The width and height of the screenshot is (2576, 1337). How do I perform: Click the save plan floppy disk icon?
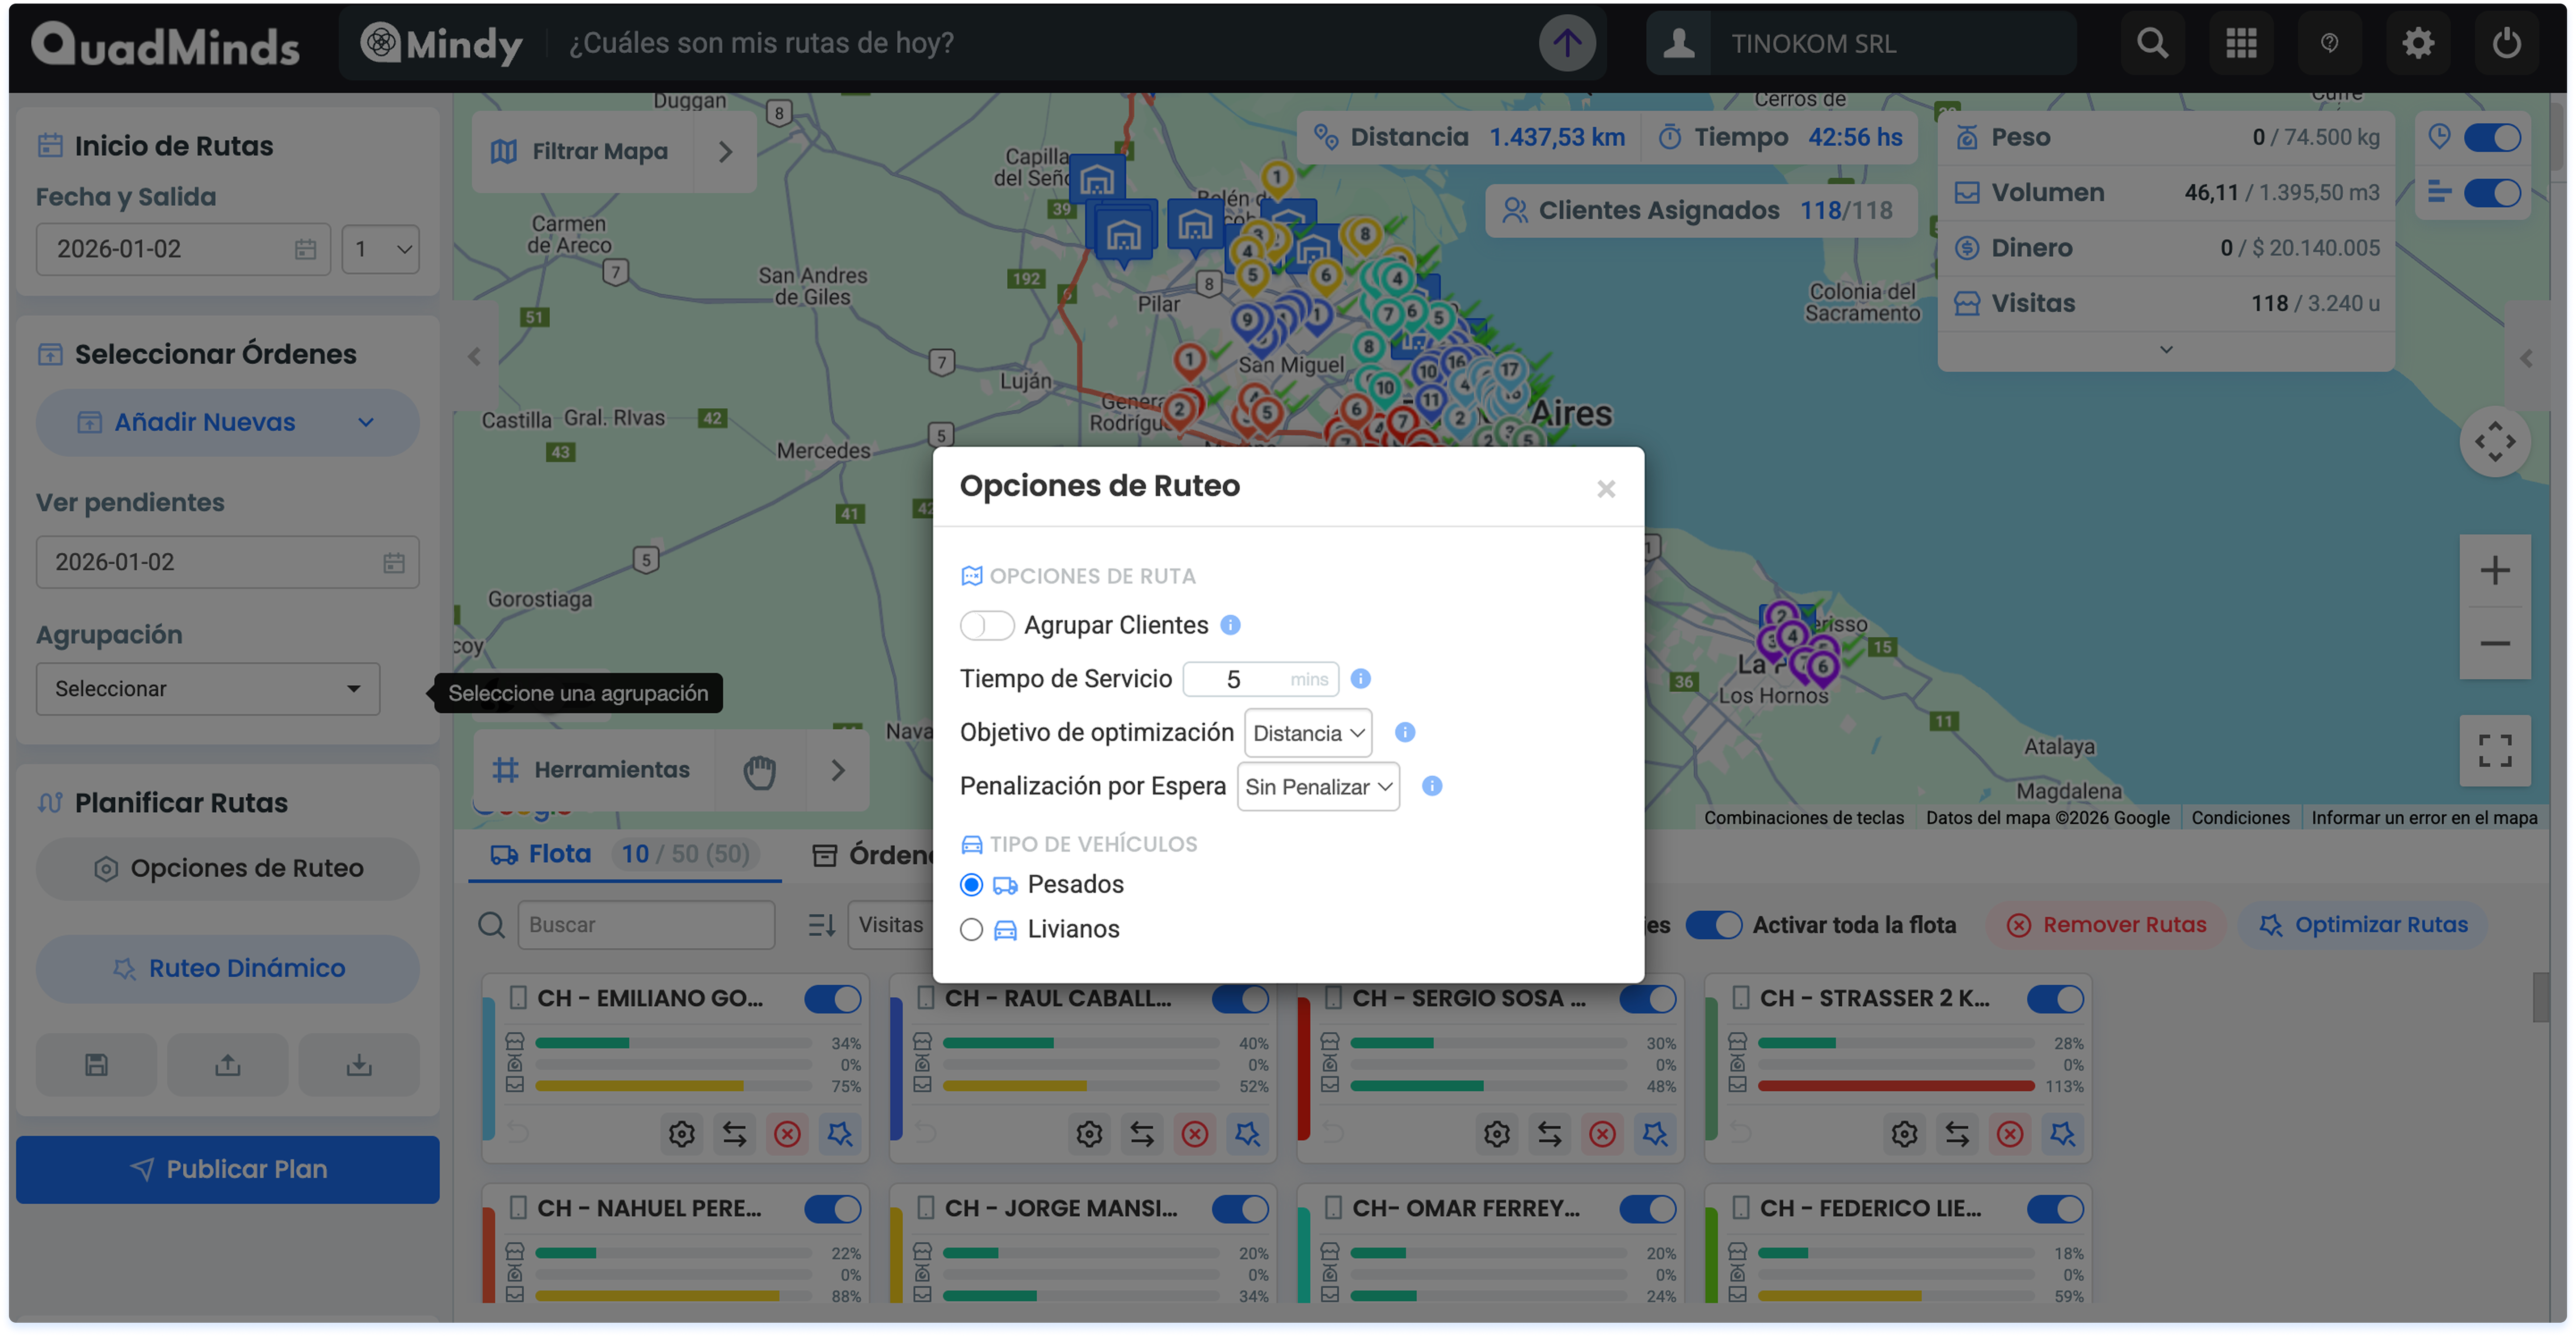(96, 1065)
